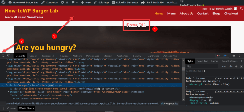Close the What's New drawer tab
This screenshot has height=112, width=244.
coord(33,108)
